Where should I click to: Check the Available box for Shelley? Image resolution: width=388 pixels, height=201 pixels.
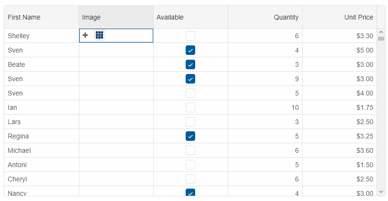[x=190, y=36]
